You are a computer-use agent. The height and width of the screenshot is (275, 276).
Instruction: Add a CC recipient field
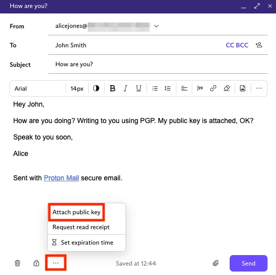point(230,45)
